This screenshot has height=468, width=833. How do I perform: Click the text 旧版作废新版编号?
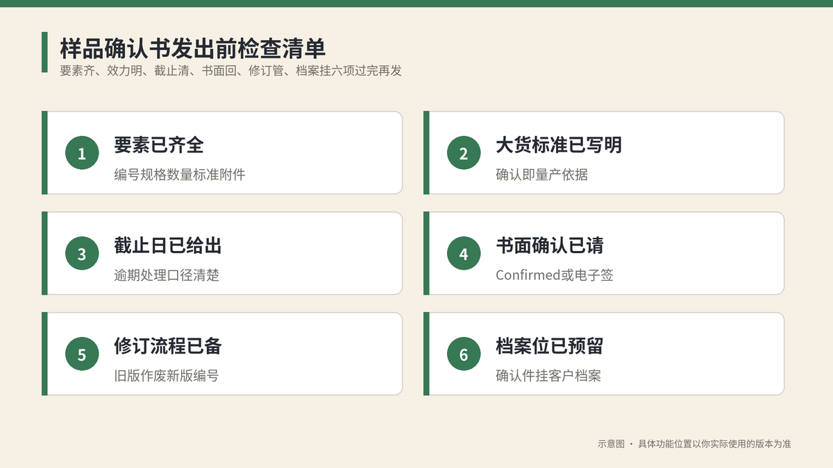tap(167, 376)
